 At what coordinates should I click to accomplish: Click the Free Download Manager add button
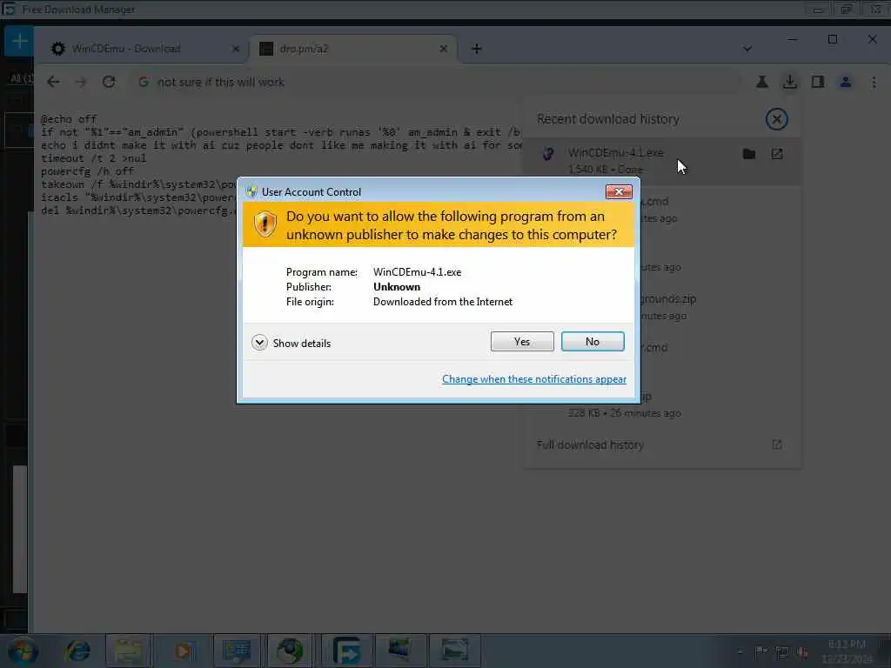(19, 41)
